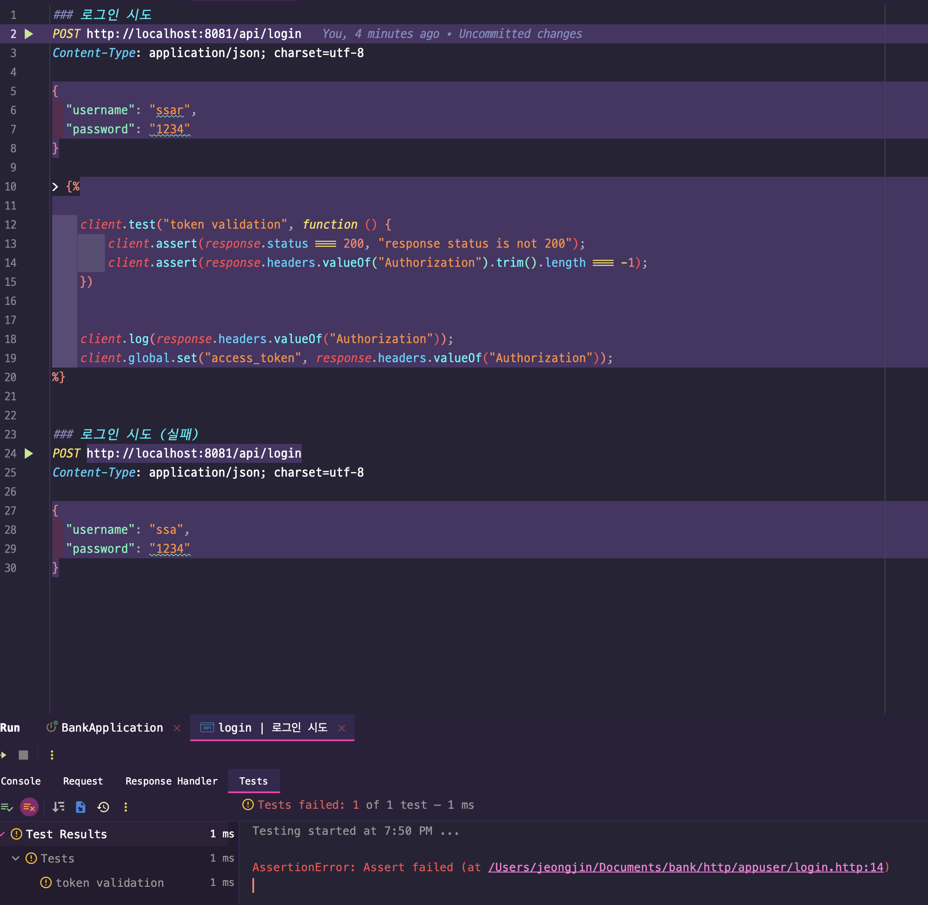Screen dimensions: 928x905
Task: Click the Testing started at 7:50 PM line
Action: (355, 831)
